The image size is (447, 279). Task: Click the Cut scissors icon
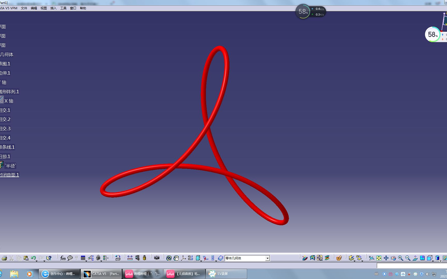coord(11,258)
